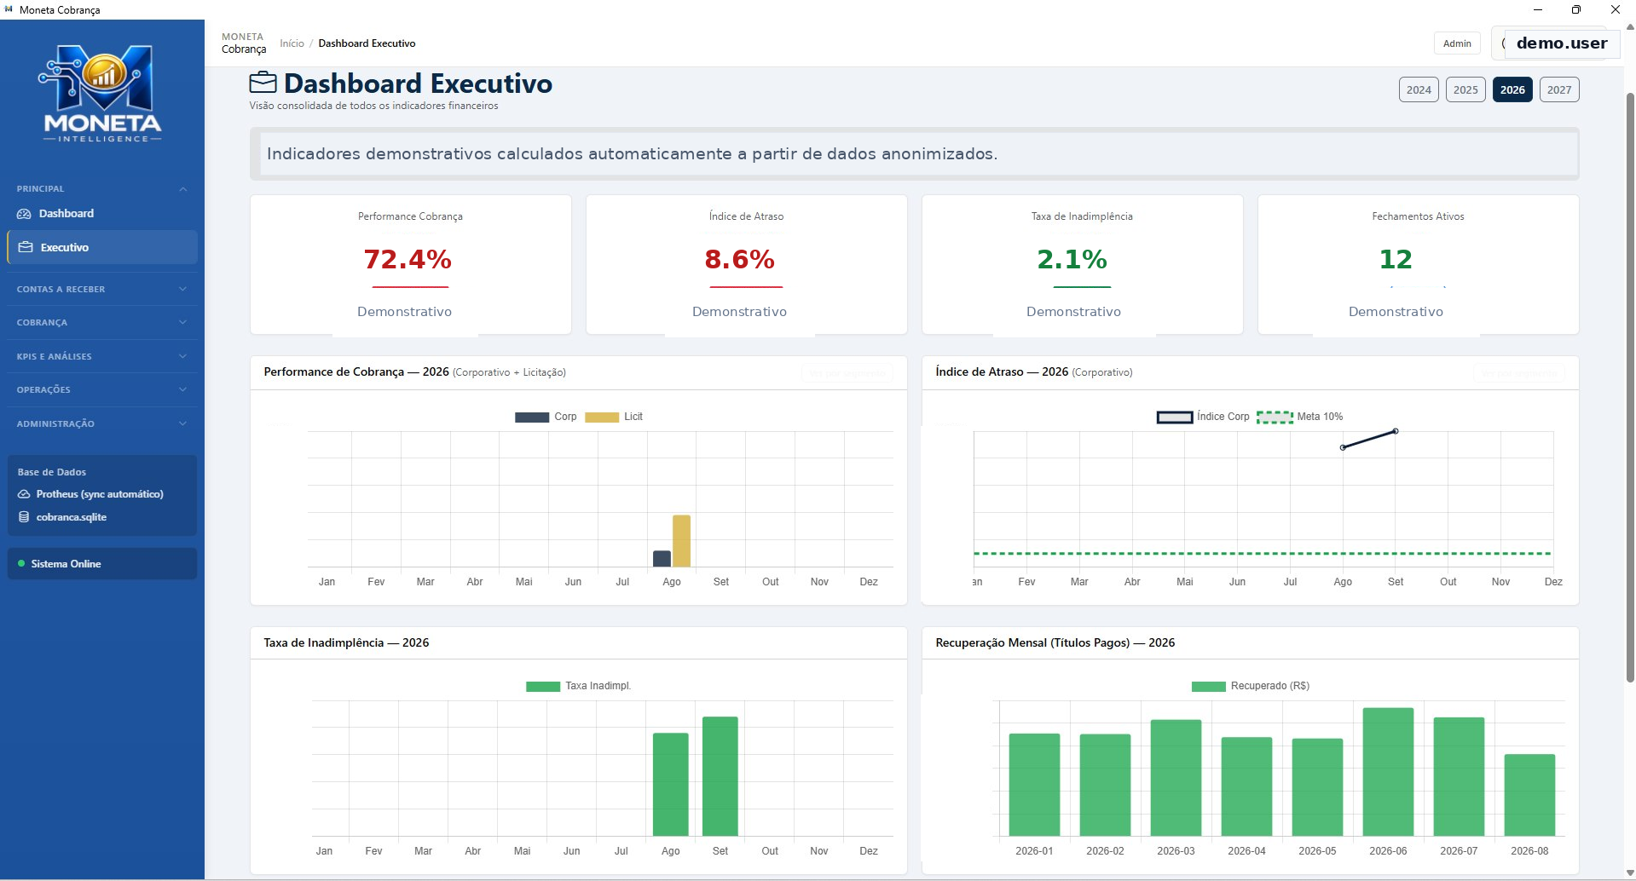Open the Dashboard menu item
Viewport: 1636px width, 881px height.
click(x=102, y=214)
